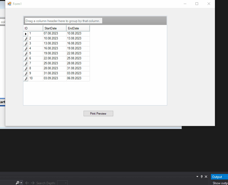Switch to the Output tab
This screenshot has height=185, width=228.
pyautogui.click(x=218, y=177)
